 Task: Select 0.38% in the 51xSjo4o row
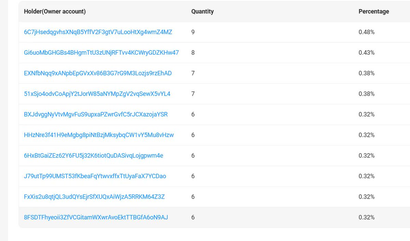point(367,94)
